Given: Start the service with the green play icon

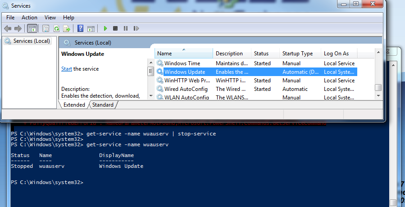Looking at the screenshot, I should [105, 28].
